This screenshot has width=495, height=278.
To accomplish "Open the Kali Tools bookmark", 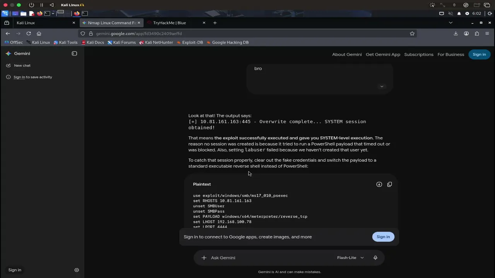I will pyautogui.click(x=65, y=42).
